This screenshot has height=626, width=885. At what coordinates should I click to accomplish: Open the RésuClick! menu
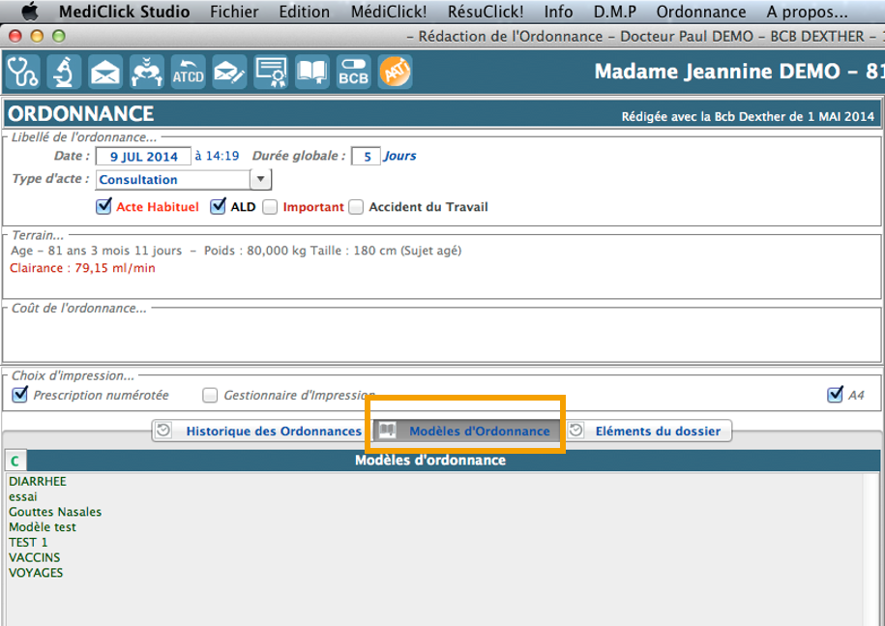tap(486, 12)
